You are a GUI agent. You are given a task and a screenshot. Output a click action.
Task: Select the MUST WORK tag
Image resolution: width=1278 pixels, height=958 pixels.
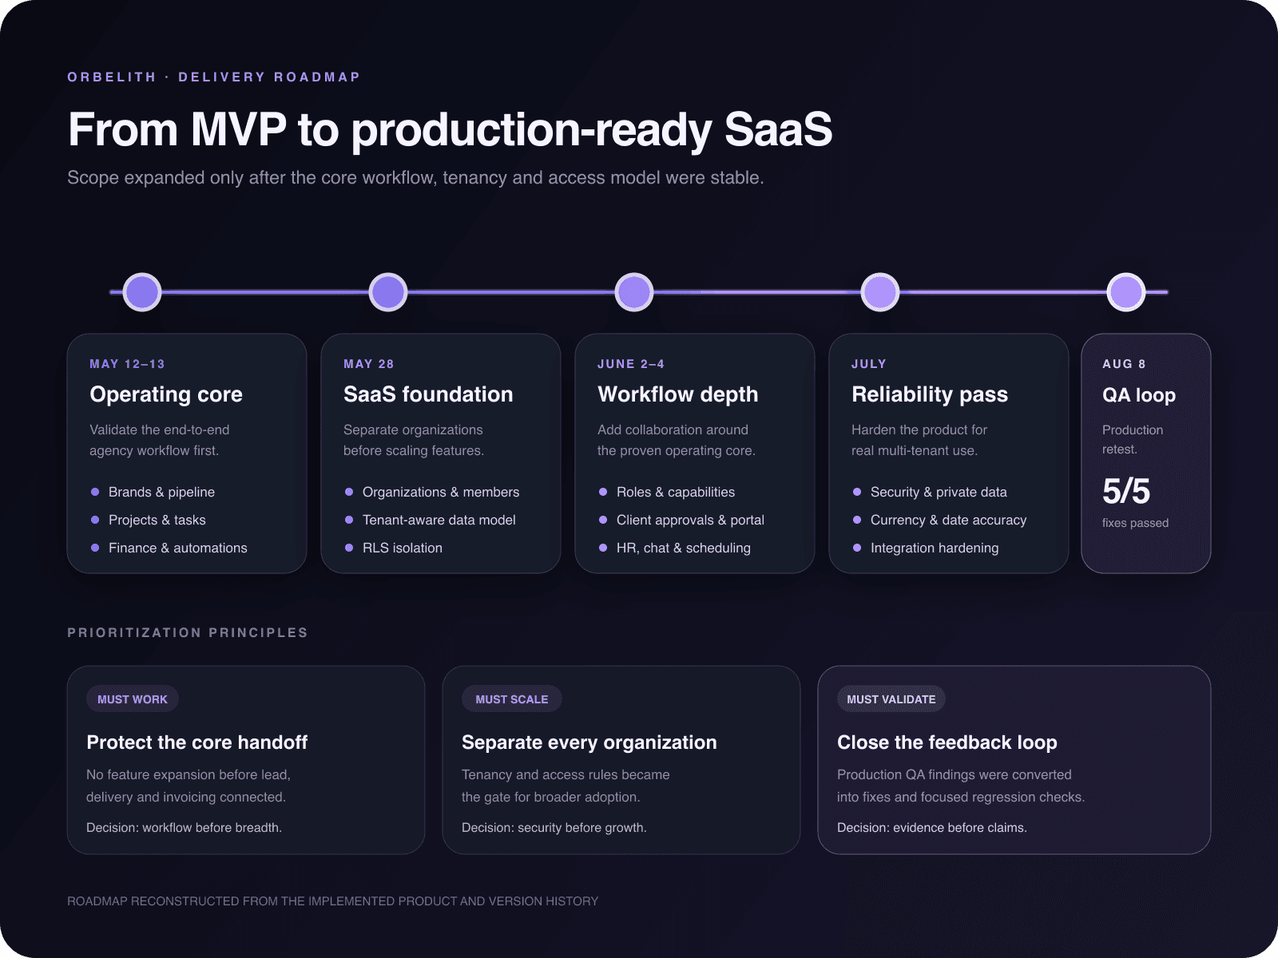[x=133, y=699]
